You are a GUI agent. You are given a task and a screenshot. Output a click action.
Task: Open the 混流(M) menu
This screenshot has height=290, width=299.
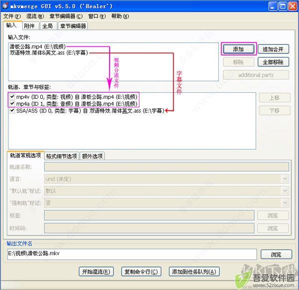point(35,16)
